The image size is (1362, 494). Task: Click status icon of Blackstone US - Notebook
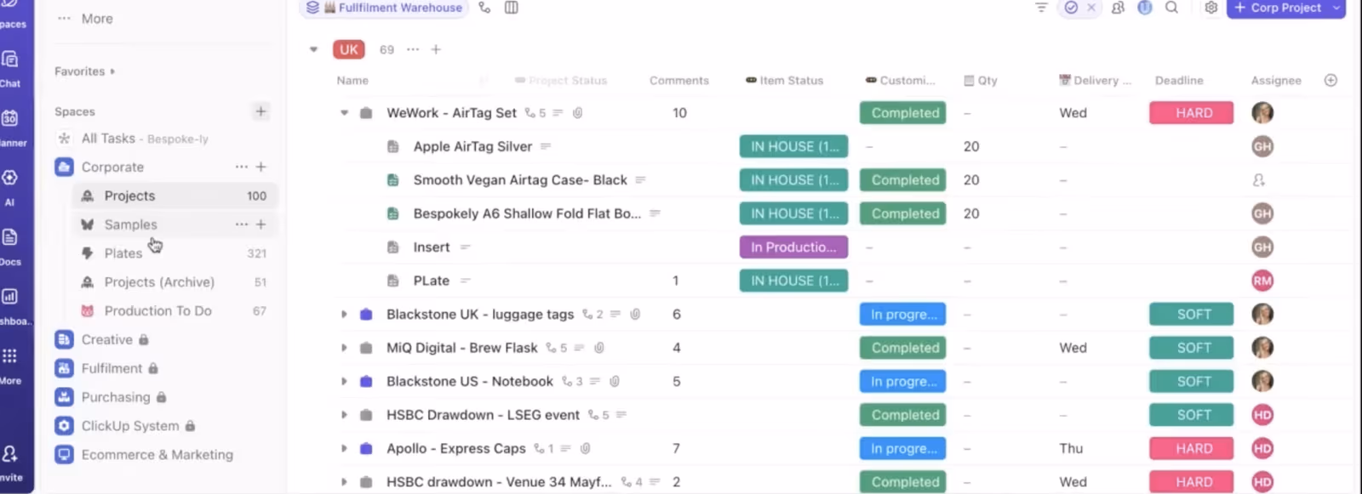point(366,382)
